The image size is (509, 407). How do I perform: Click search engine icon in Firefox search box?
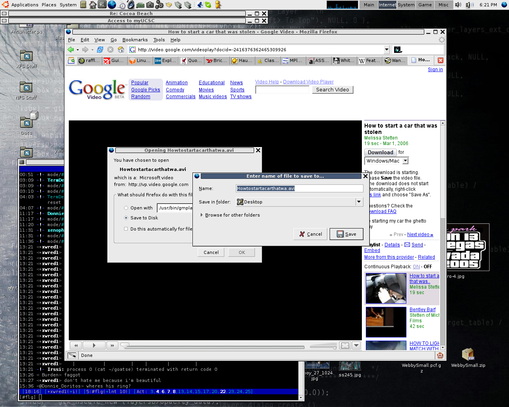point(398,50)
